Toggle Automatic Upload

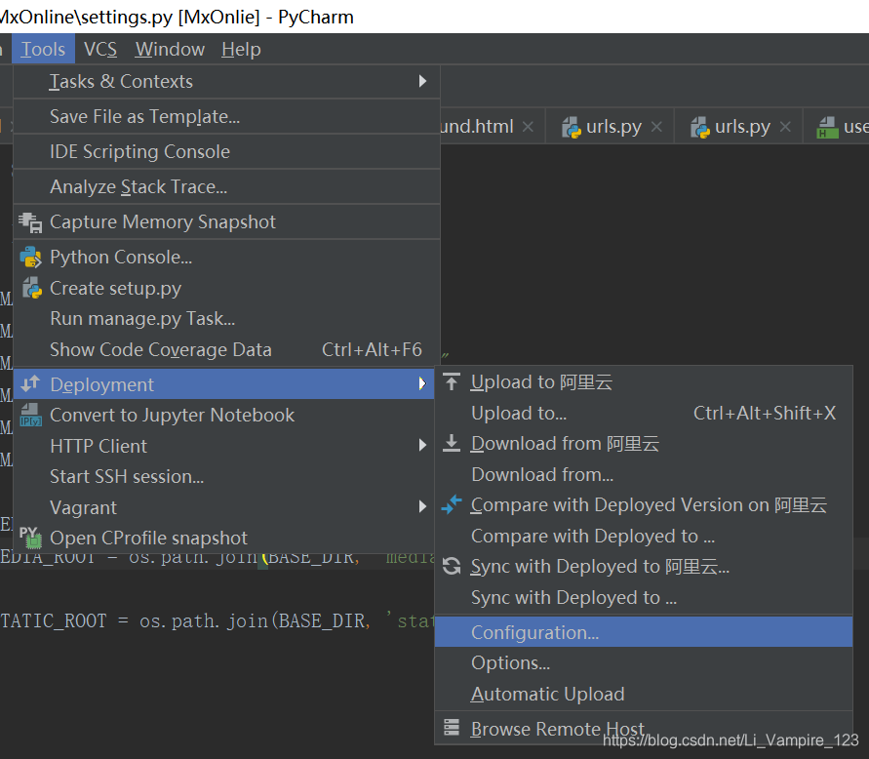click(644, 695)
